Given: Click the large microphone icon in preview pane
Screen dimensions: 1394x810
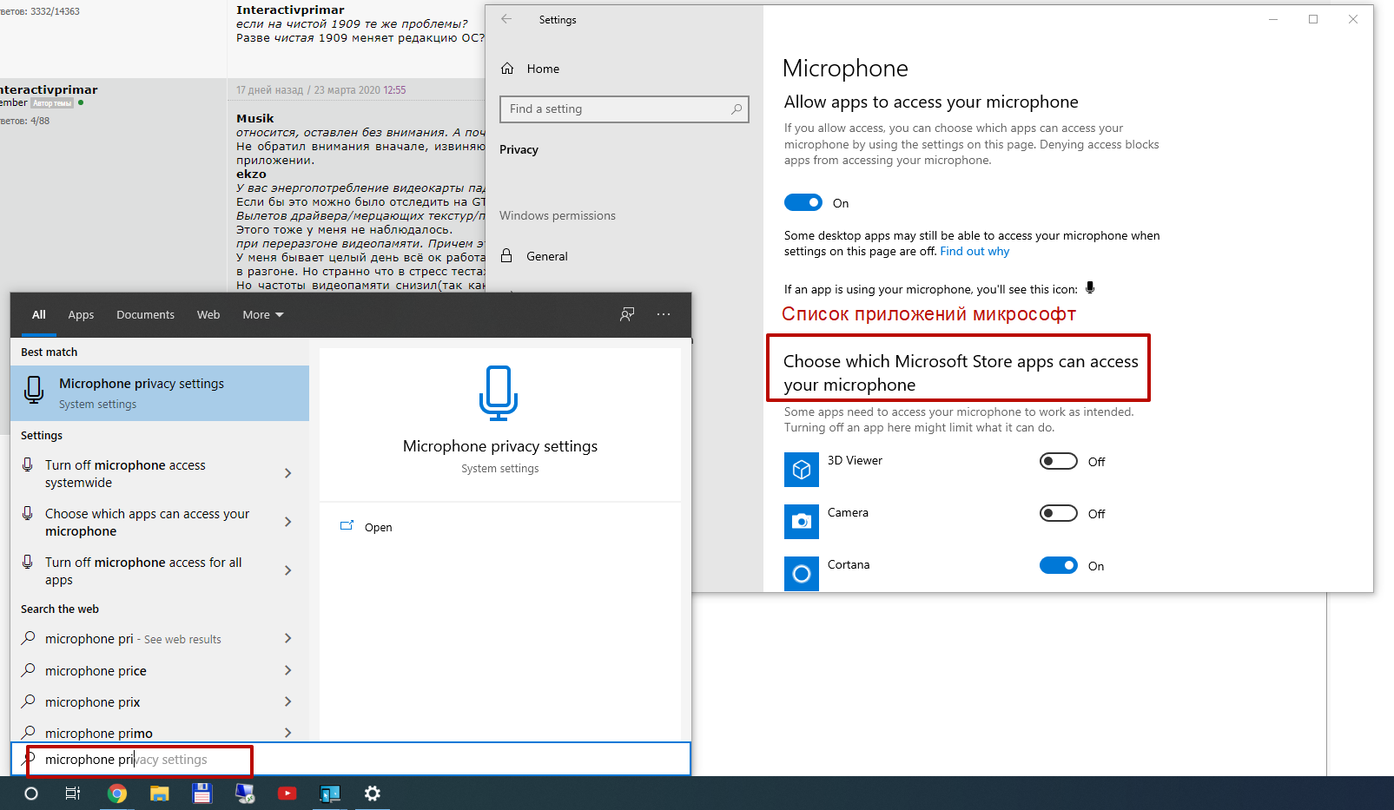Looking at the screenshot, I should 499,393.
